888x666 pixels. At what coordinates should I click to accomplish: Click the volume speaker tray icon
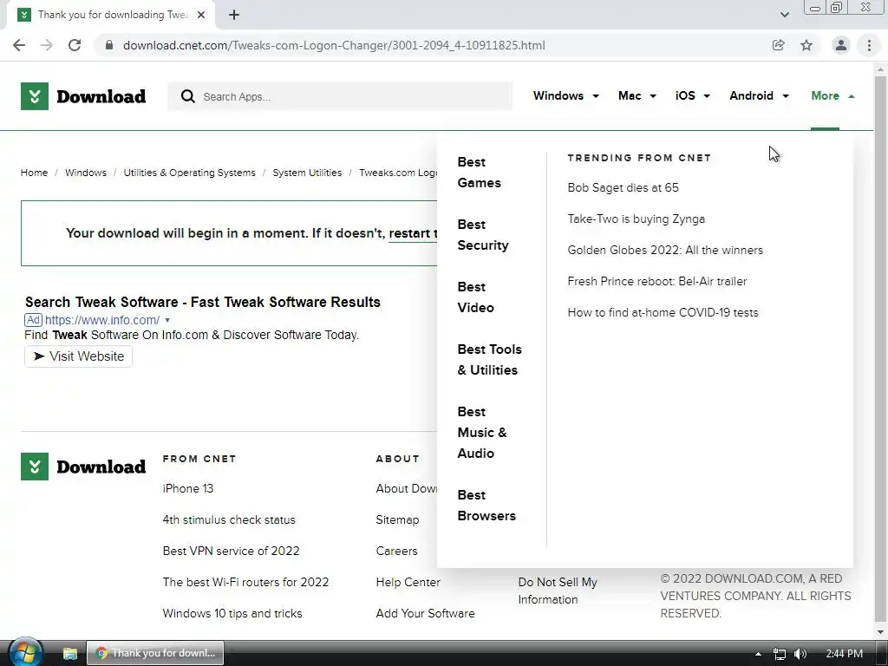coord(800,654)
